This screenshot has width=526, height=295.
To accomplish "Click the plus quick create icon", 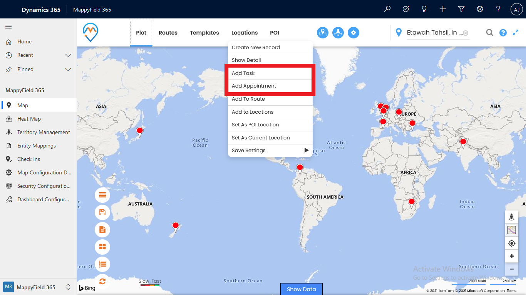I will (443, 9).
